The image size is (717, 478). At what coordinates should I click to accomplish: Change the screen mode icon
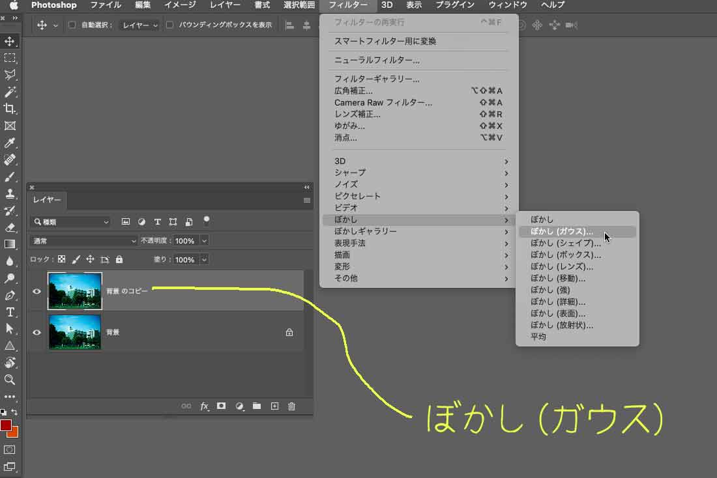(x=10, y=467)
